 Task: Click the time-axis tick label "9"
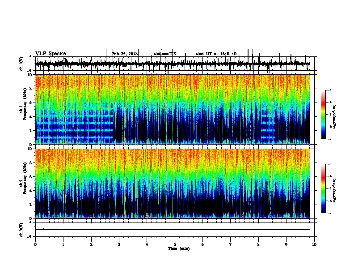286,244
